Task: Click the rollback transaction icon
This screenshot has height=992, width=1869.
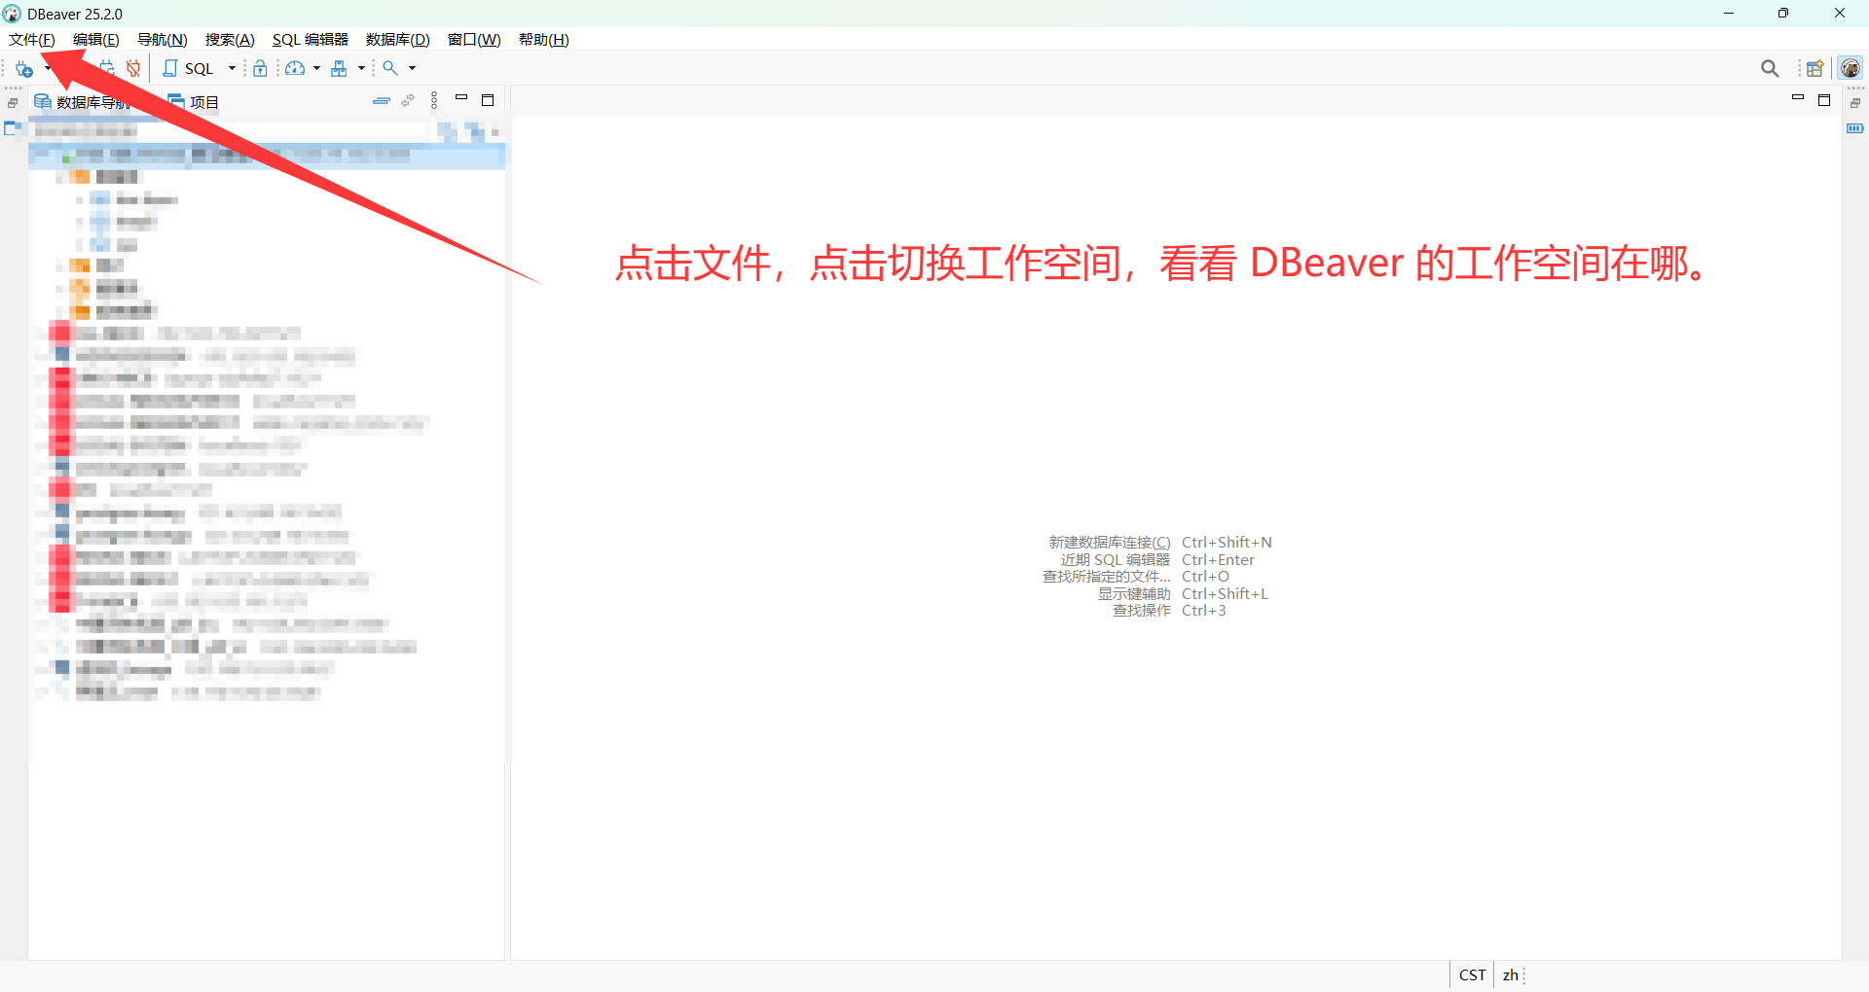Action: point(132,68)
